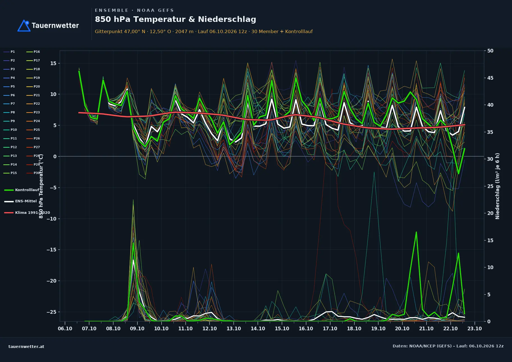This screenshot has height=362, width=512.
Task: Click the 15.10 date label on x-axis
Action: [282, 329]
